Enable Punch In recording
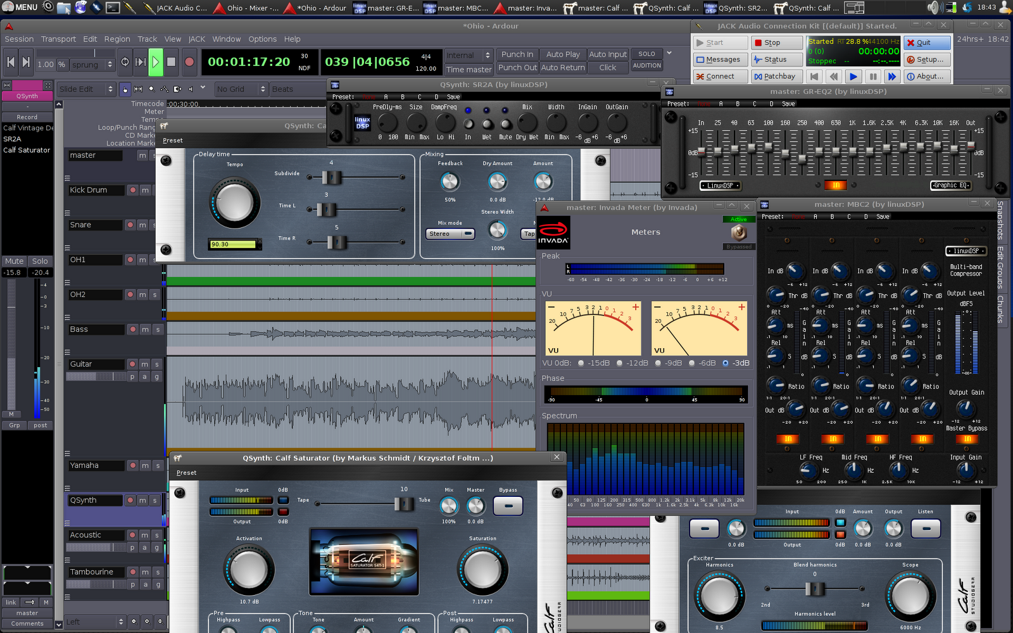The width and height of the screenshot is (1013, 633). [517, 54]
